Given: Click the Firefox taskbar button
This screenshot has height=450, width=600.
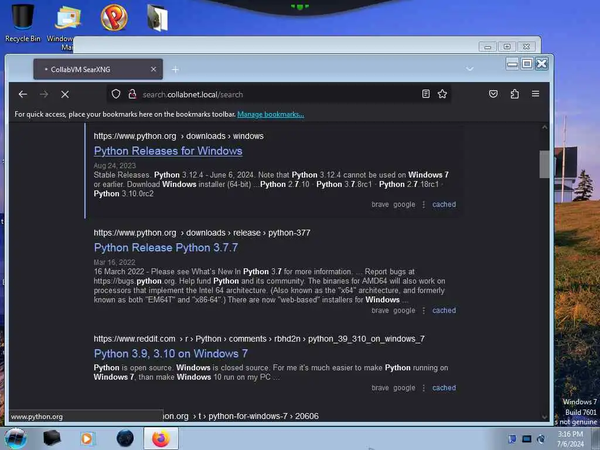Looking at the screenshot, I should click(x=161, y=438).
